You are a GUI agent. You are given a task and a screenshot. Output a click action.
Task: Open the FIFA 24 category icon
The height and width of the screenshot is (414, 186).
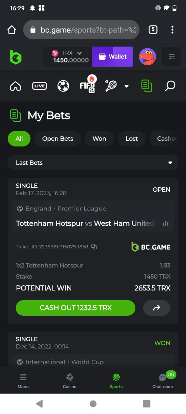click(87, 85)
